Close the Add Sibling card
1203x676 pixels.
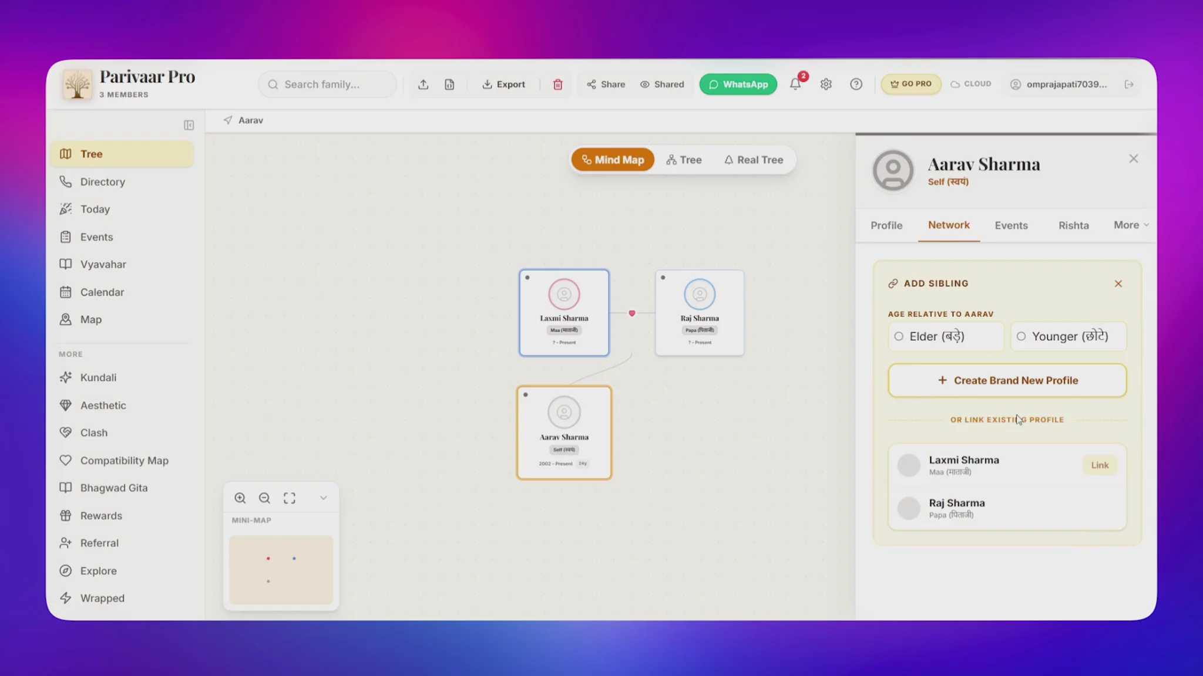coord(1118,284)
